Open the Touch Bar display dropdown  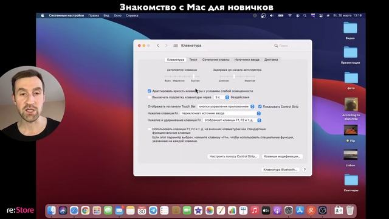pos(226,106)
